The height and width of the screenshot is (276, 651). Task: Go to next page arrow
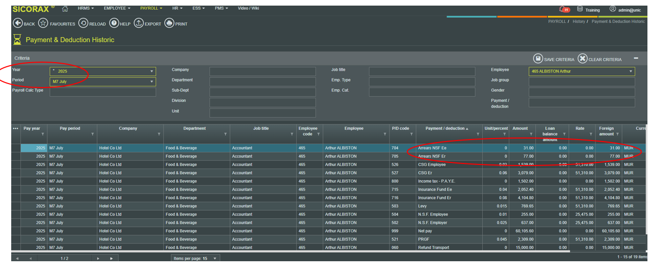pos(98,259)
